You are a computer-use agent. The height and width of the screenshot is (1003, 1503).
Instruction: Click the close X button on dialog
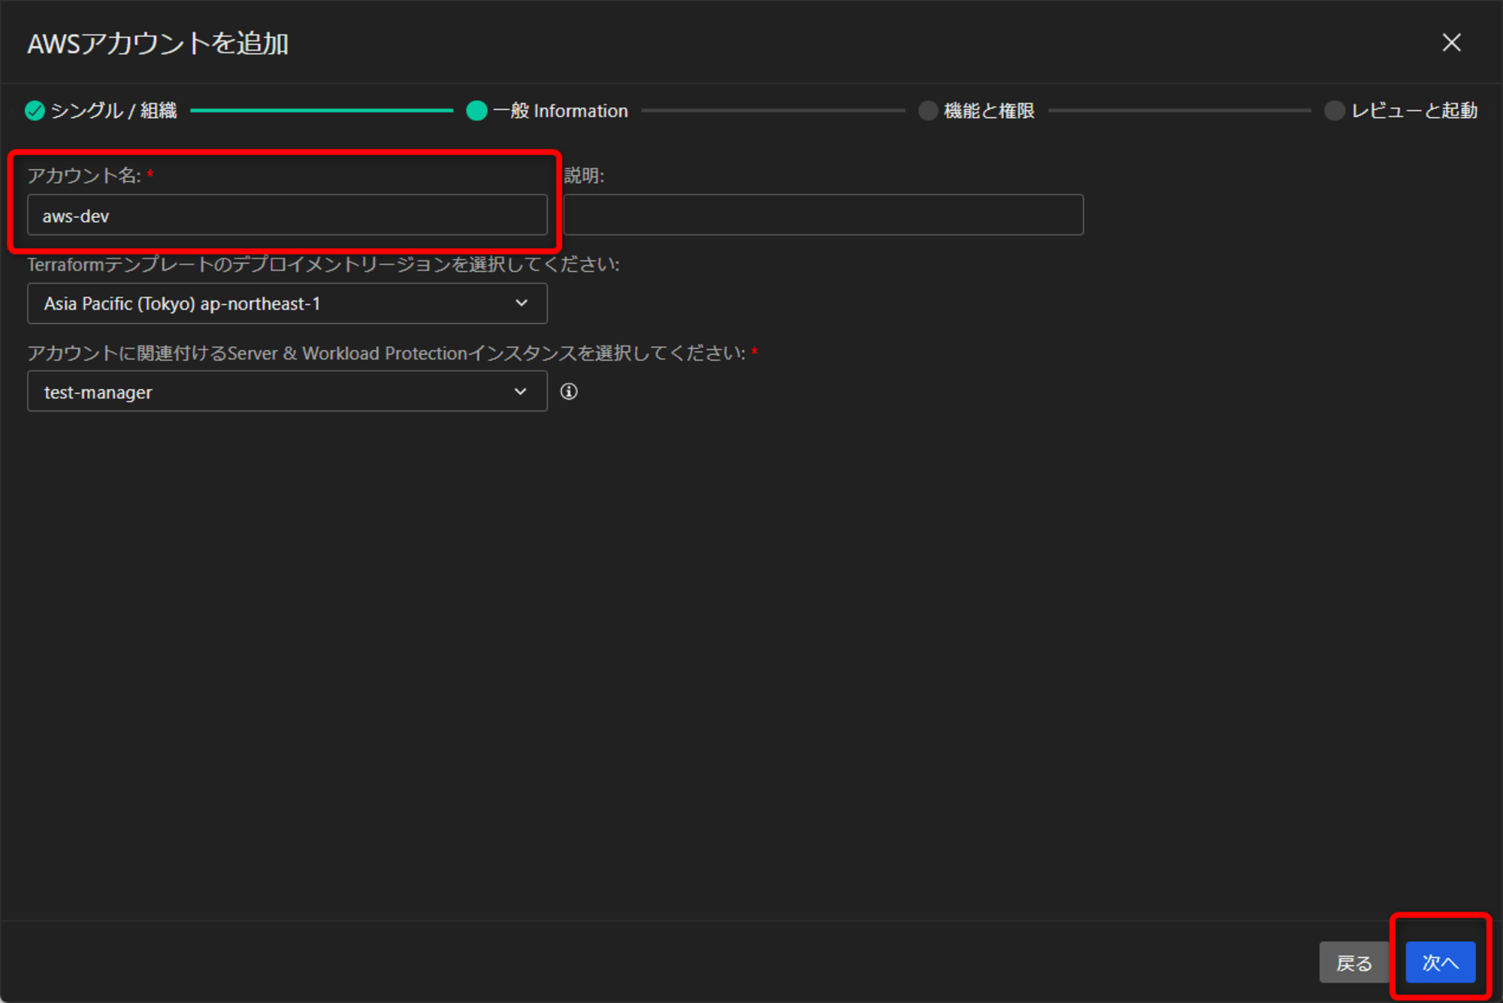pos(1451,44)
